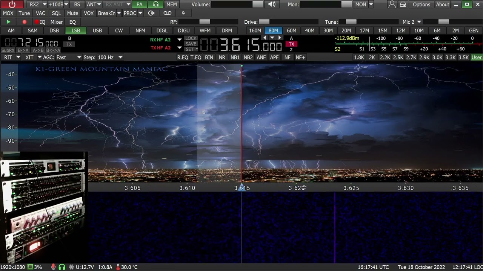The height and width of the screenshot is (271, 483).
Task: Click the red power button
Action: (x=12, y=5)
